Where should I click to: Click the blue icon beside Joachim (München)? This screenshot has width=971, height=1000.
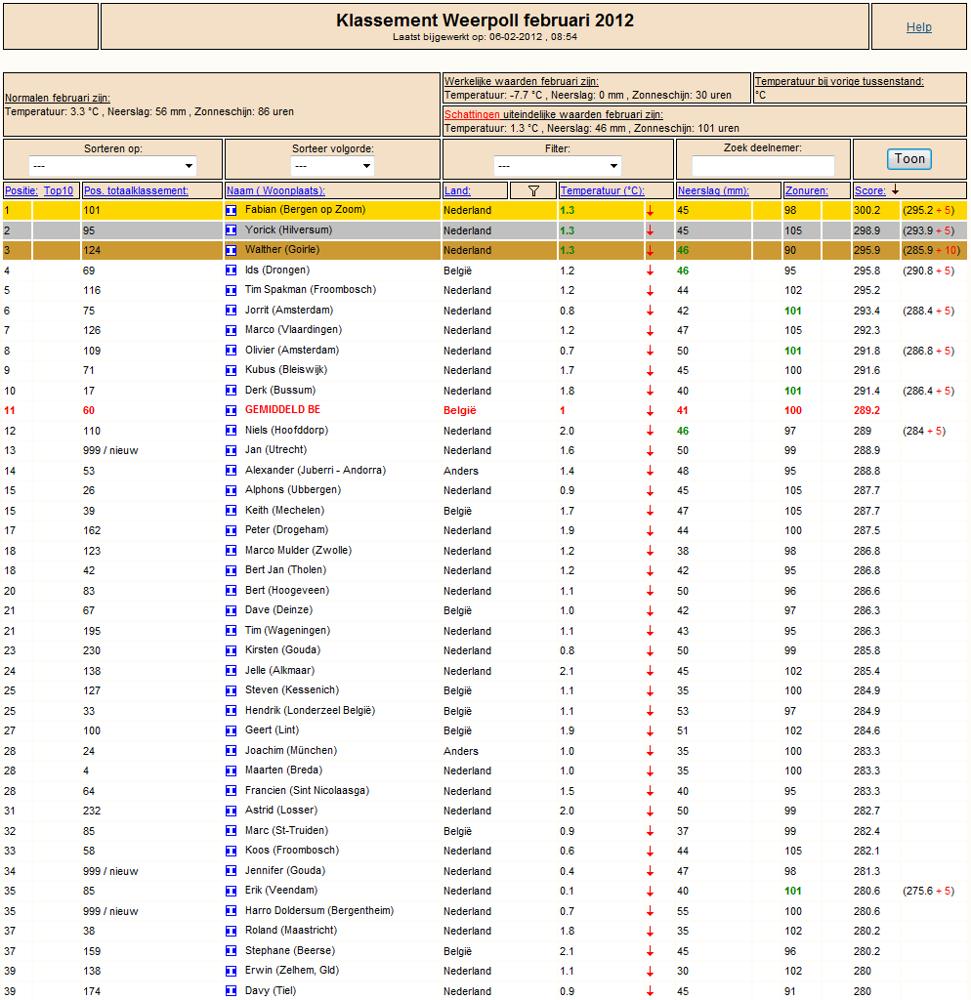point(231,751)
